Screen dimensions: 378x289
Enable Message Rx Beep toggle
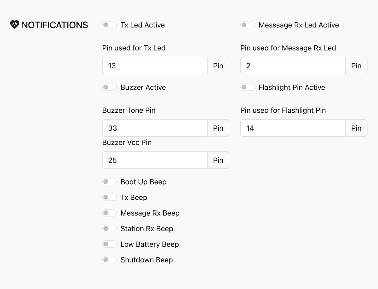pos(109,213)
